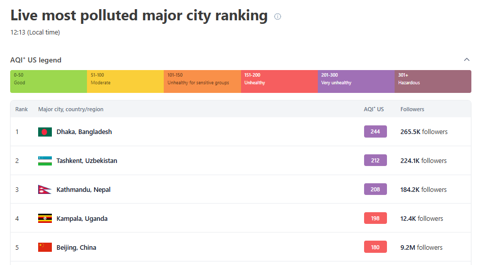
Task: Click the yellow Moderate legend swatch
Action: [125, 81]
